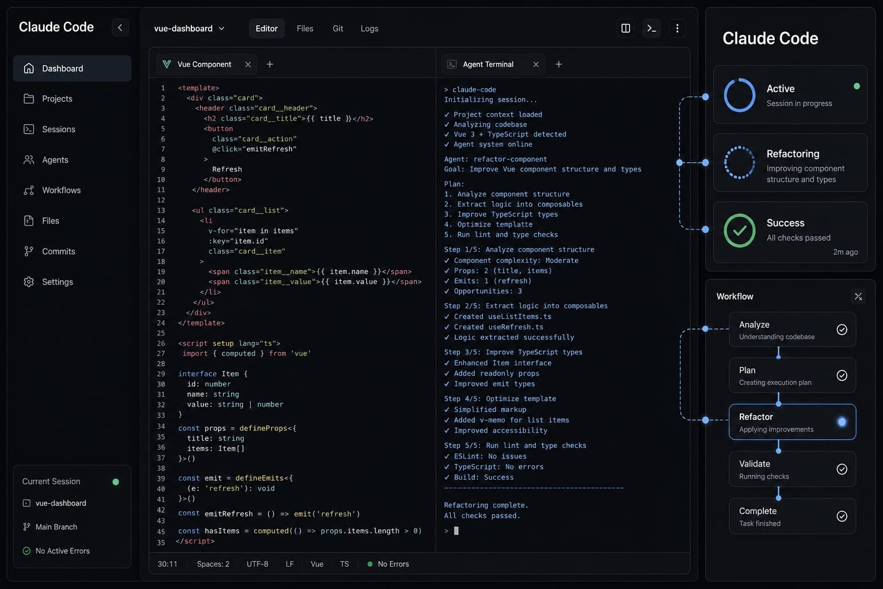The width and height of the screenshot is (883, 589).
Task: Click the Vue logo icon in editor tab
Action: coord(167,64)
